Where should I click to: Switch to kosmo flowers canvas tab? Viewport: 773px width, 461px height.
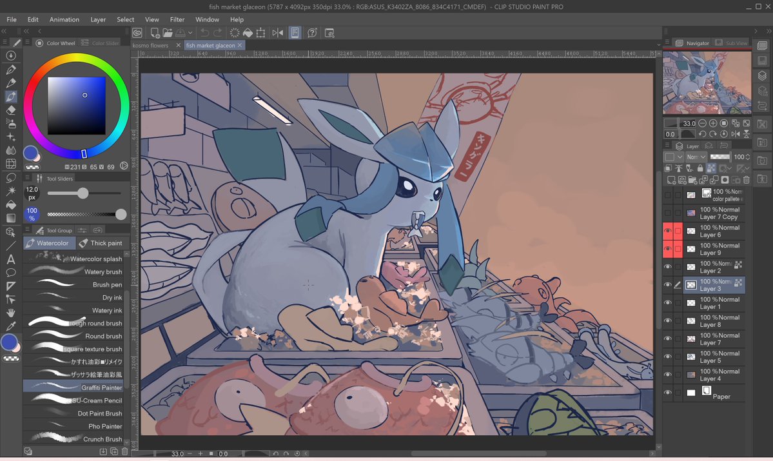pos(151,45)
